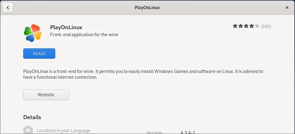Click the first rating star
This screenshot has width=295, height=134.
235,26
